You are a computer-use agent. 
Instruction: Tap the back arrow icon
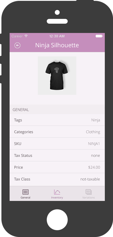18,45
